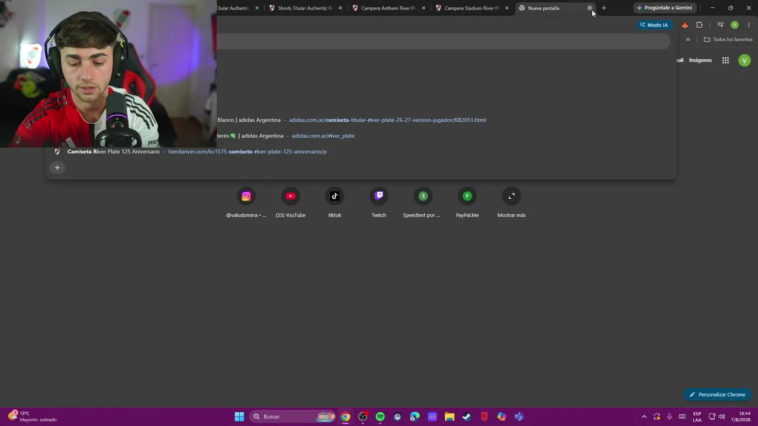
Task: Click the address bar input field
Action: [x=444, y=41]
